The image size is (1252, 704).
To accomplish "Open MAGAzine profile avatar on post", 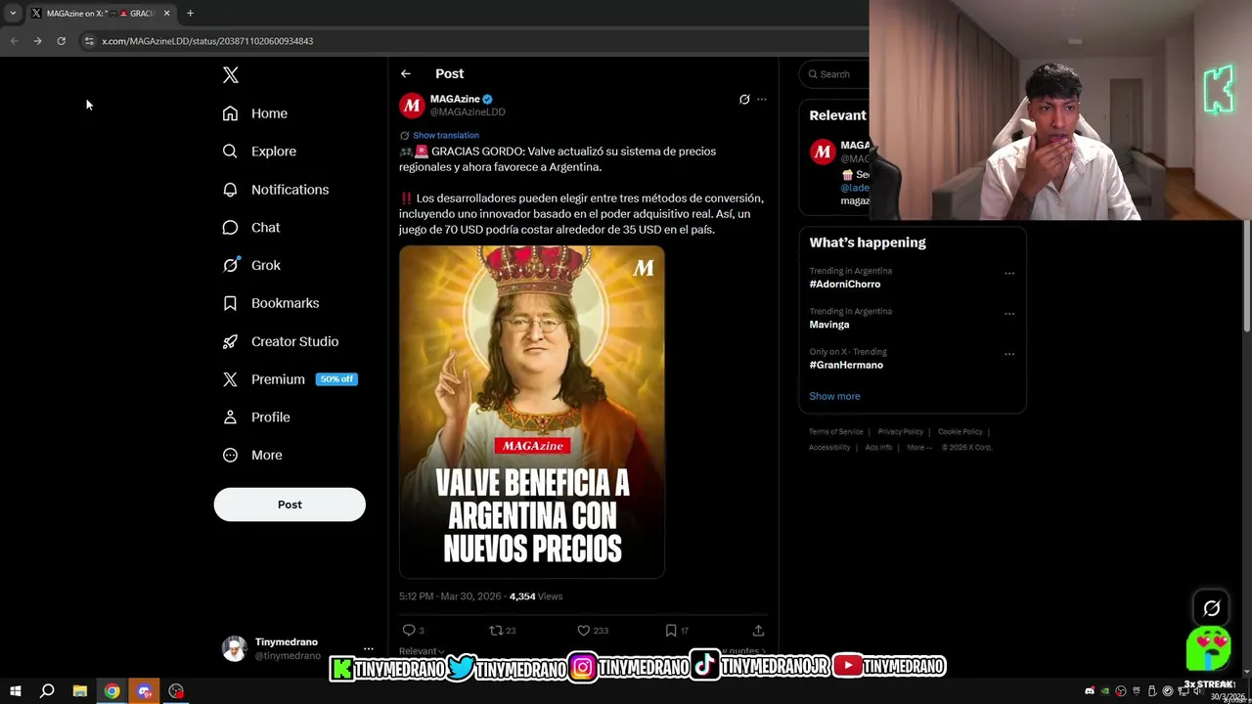I will (412, 105).
